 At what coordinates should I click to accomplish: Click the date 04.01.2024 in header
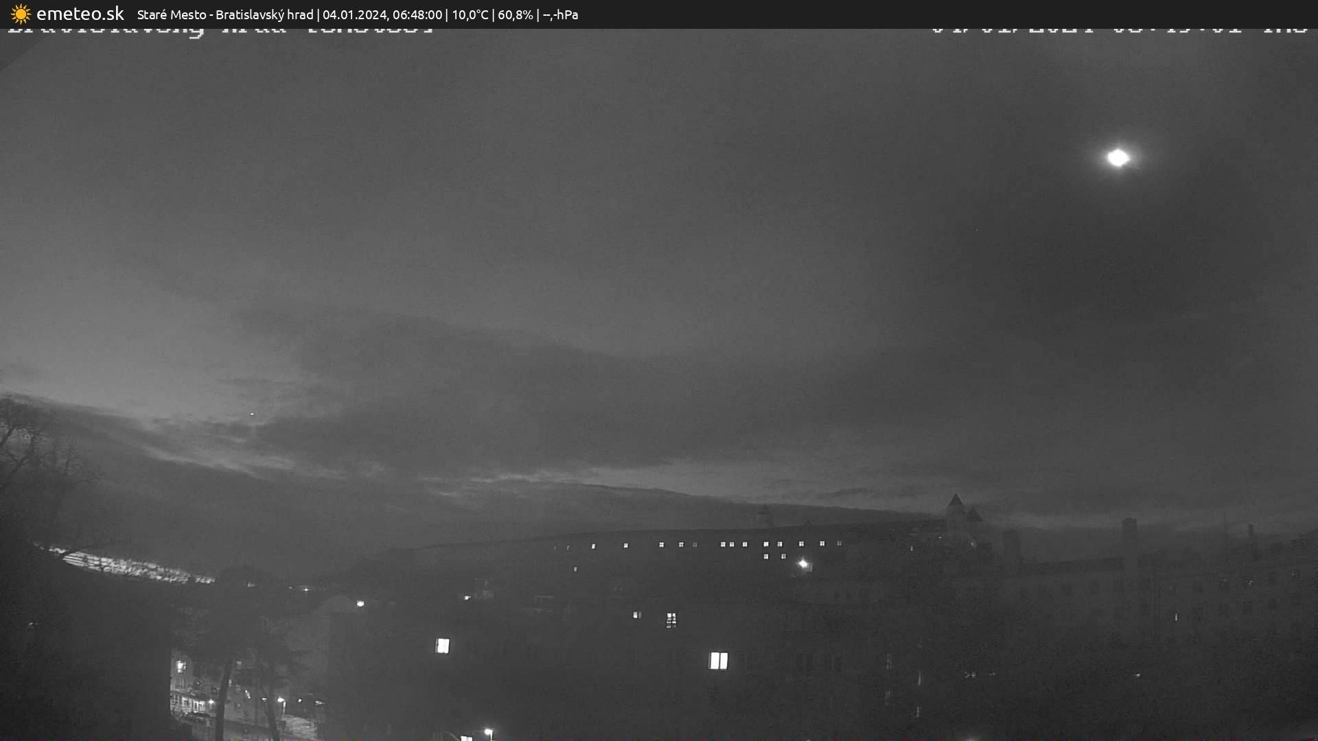tap(355, 15)
